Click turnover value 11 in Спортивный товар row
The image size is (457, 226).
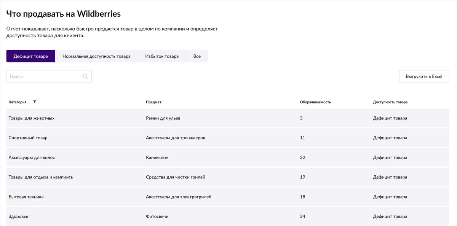point(302,138)
